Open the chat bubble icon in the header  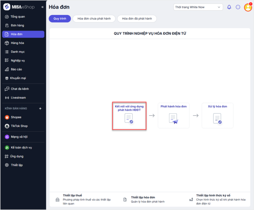point(238,7)
